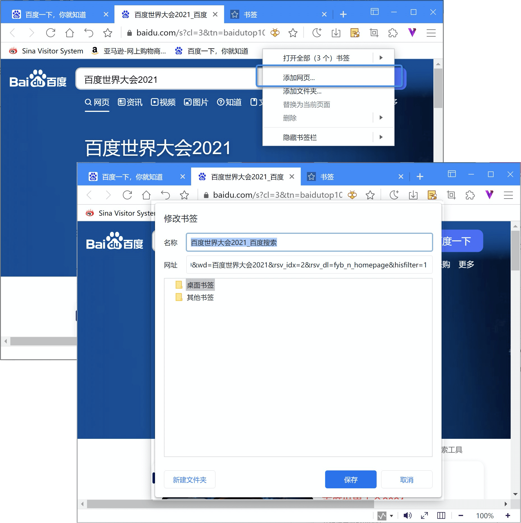
Task: Expand 打开全部 (3个) 书签 submenu arrow
Action: pyautogui.click(x=381, y=58)
